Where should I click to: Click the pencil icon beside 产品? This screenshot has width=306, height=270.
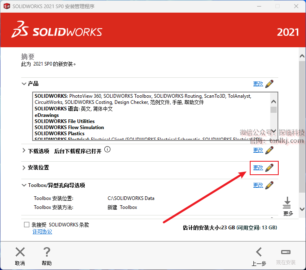[x=269, y=84]
